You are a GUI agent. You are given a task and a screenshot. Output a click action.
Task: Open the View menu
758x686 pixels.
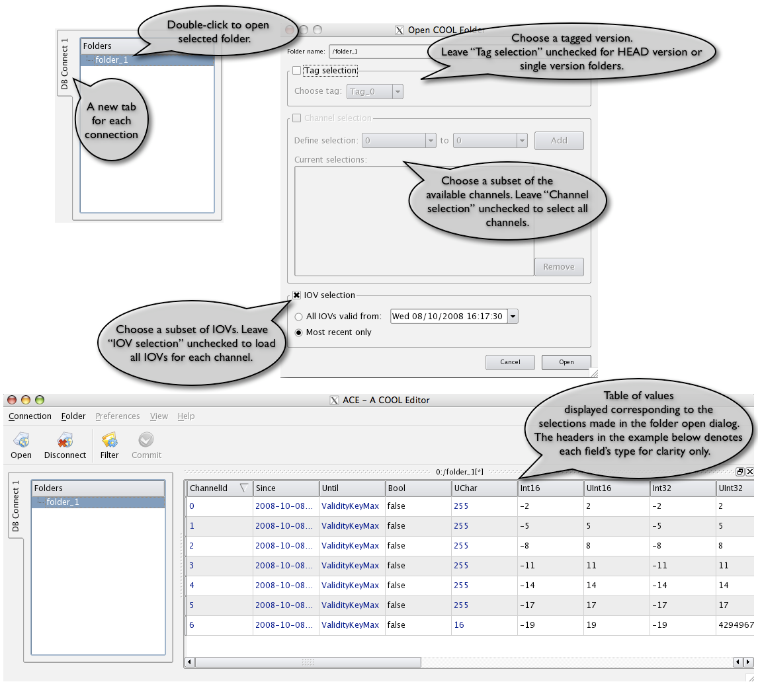click(159, 416)
